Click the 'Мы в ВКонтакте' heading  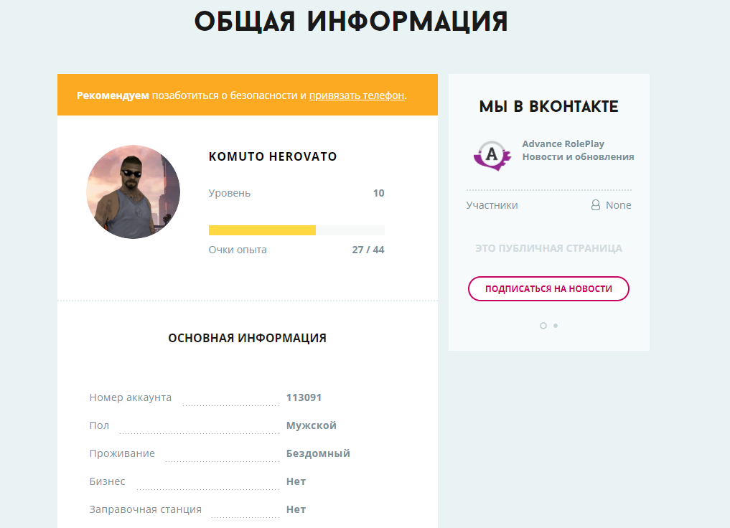[x=548, y=108]
